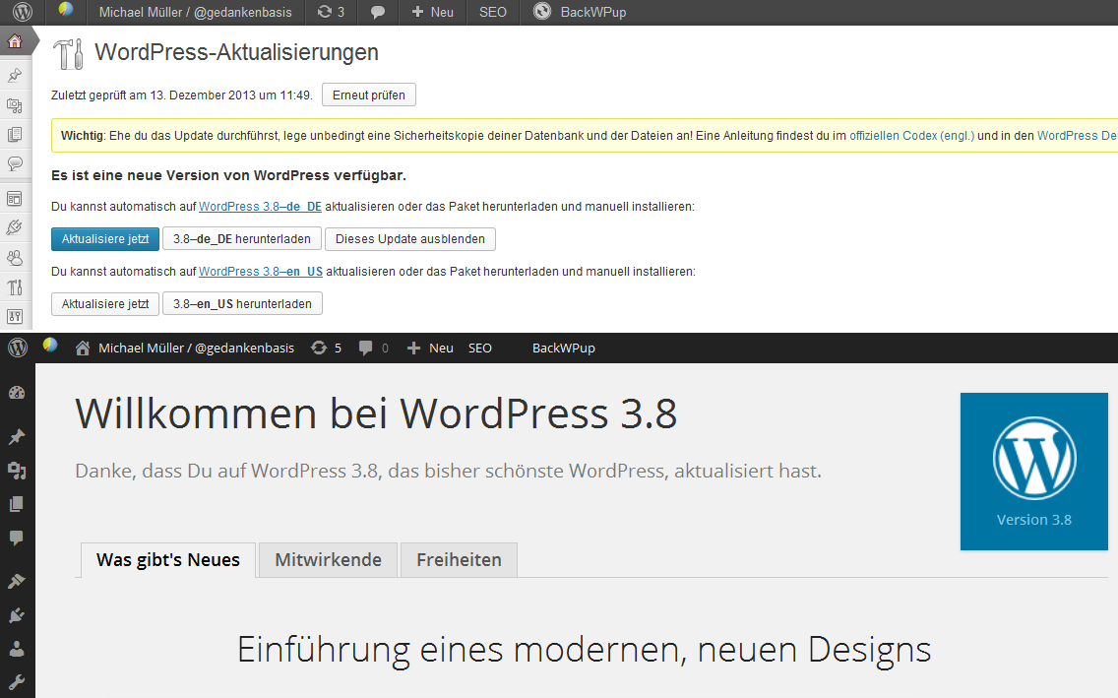Open the '+ Neu' menu in the upper grey bar
Viewport: 1118px width, 698px height.
(x=432, y=12)
